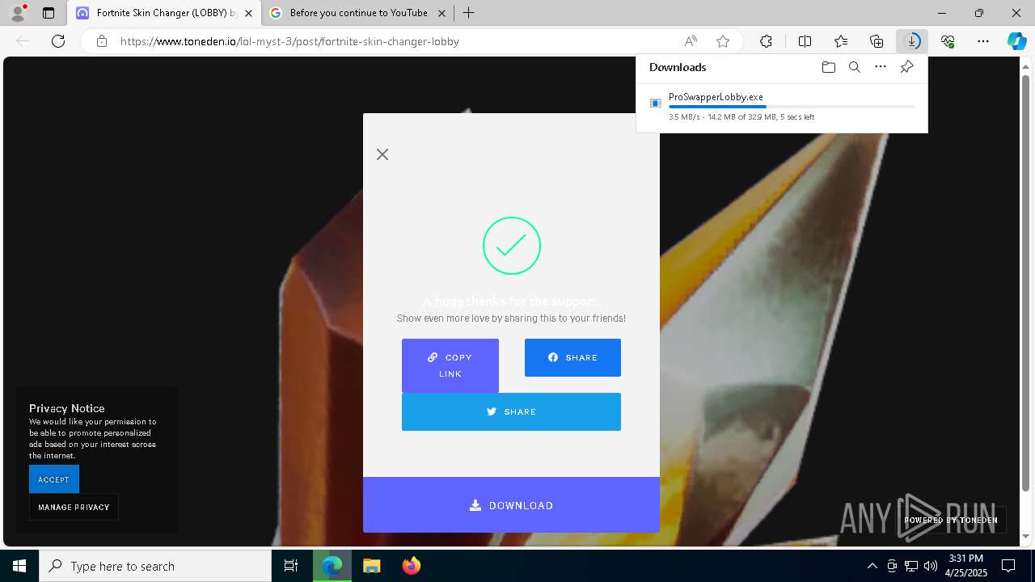Open volume control in tray
The image size is (1035, 582).
(930, 566)
